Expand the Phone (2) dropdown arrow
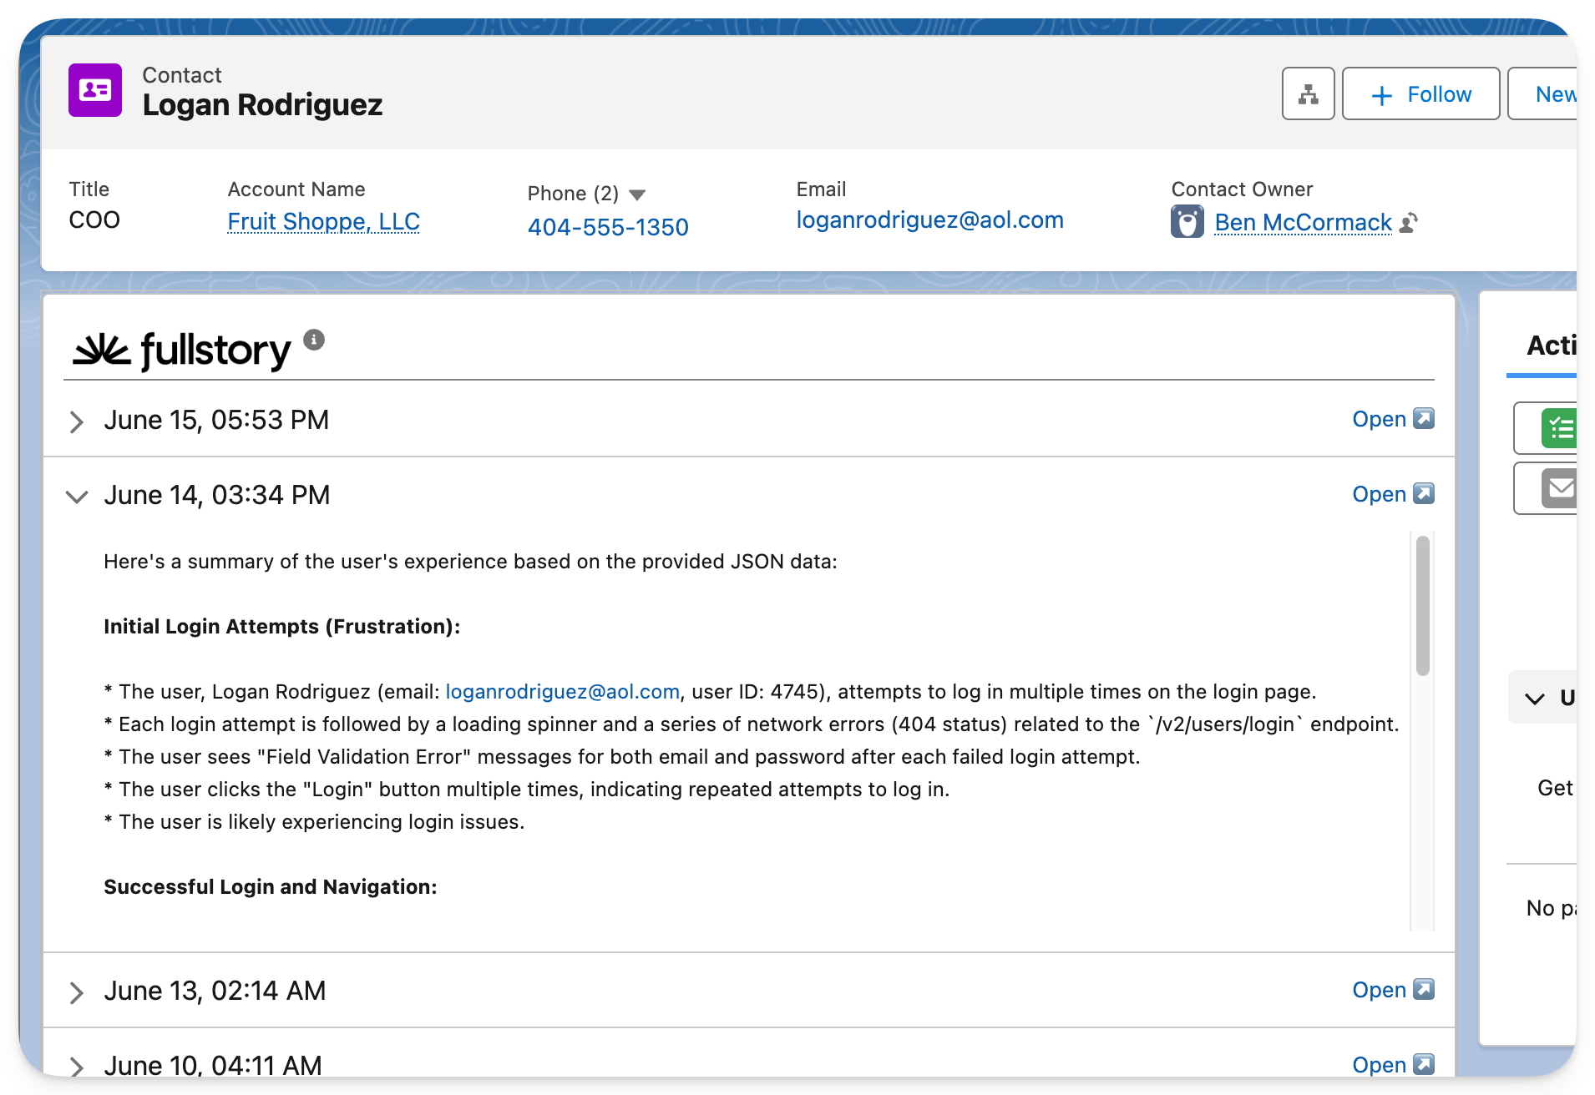This screenshot has height=1095, width=1595. (637, 194)
